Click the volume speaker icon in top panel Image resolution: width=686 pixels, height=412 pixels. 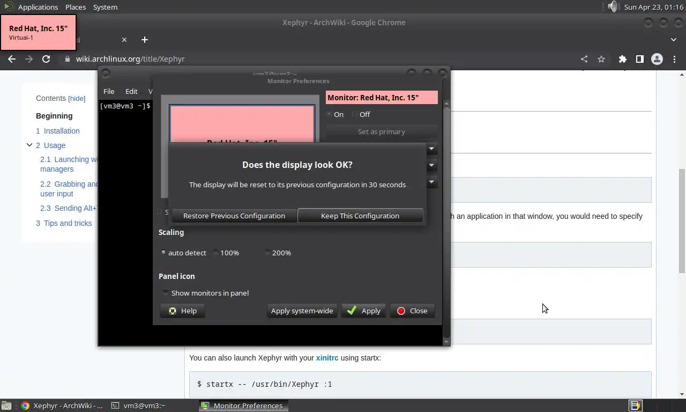(x=613, y=7)
